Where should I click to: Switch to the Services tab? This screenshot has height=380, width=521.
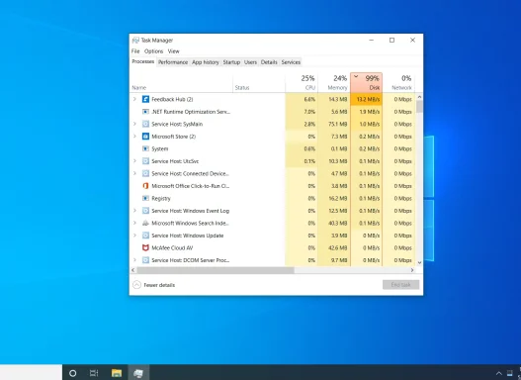click(x=291, y=62)
